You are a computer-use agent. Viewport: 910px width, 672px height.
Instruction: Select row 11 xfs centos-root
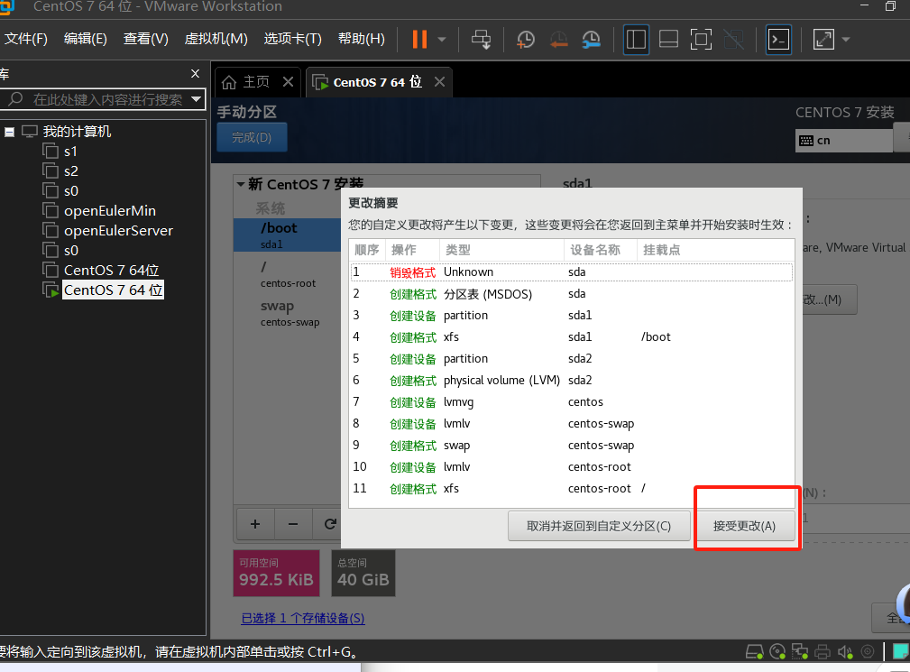(x=572, y=489)
